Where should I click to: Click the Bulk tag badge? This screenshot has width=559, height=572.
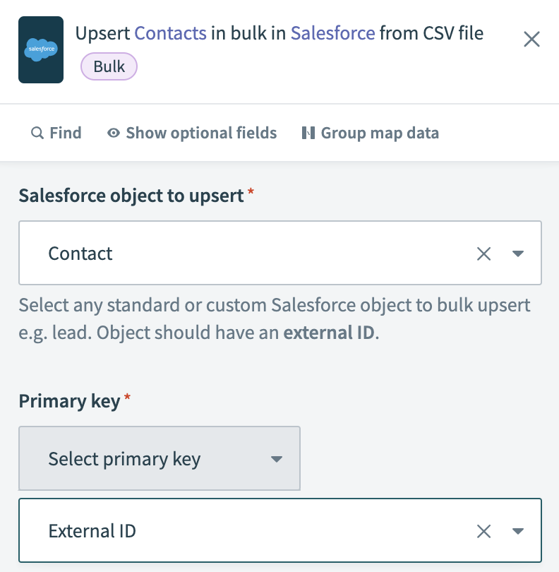pyautogui.click(x=109, y=66)
